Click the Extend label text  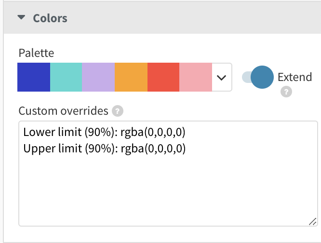coord(294,77)
